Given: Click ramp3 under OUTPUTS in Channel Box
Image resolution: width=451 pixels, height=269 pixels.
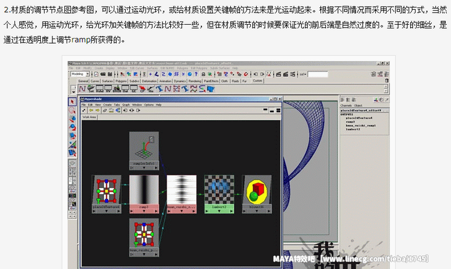Looking at the screenshot, I should tap(350, 122).
